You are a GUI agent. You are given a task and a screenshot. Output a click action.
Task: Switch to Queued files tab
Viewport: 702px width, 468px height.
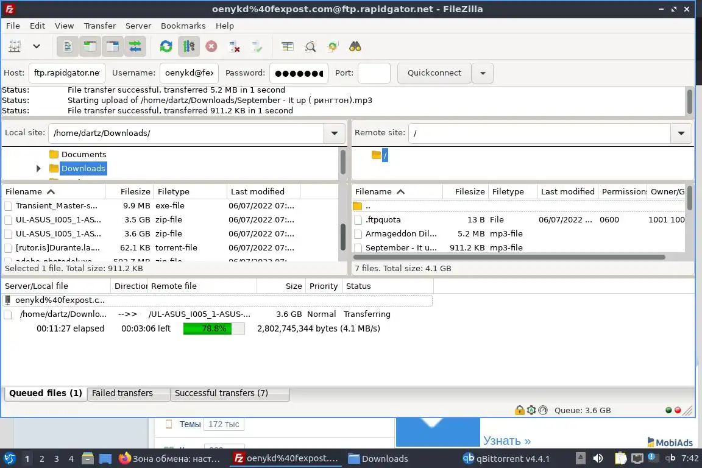(45, 393)
